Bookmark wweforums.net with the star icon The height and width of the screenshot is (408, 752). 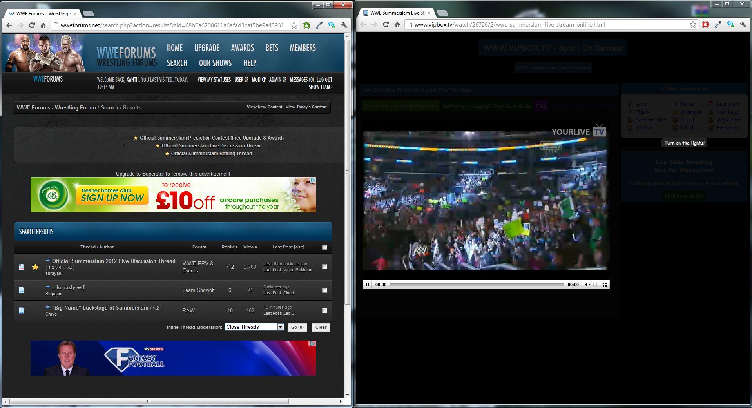(x=294, y=25)
